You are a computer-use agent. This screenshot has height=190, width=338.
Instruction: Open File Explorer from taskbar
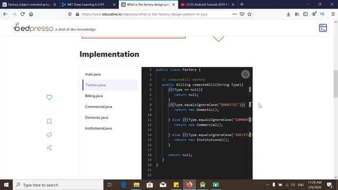[136, 185]
